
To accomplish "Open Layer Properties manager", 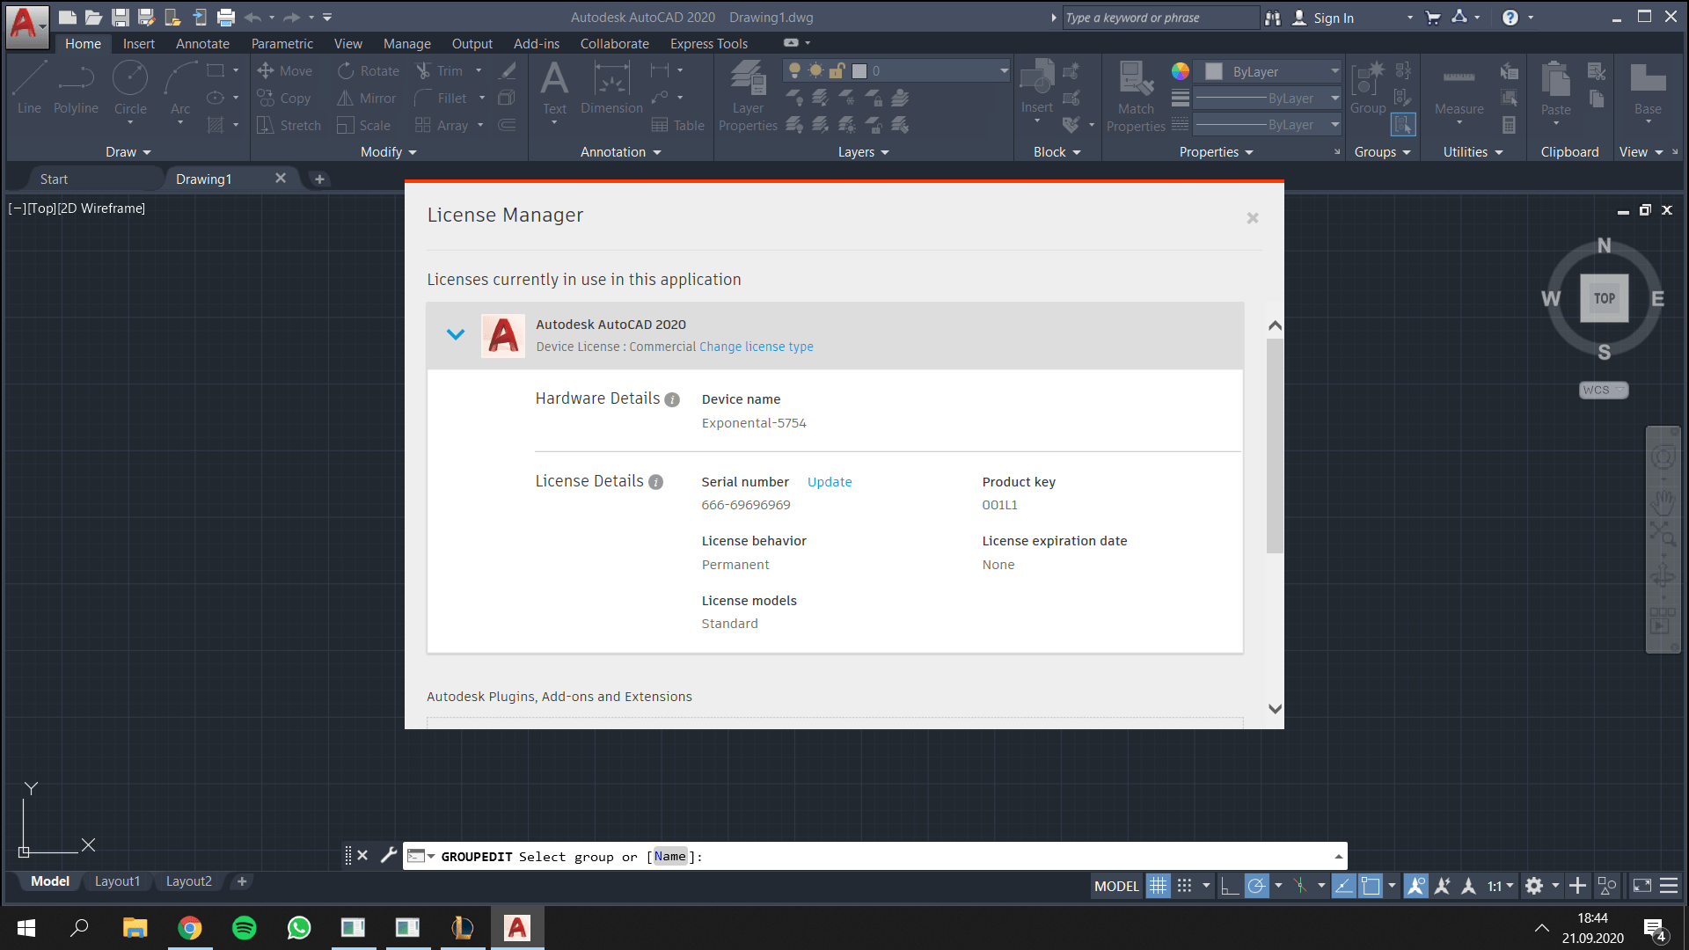I will click(748, 96).
